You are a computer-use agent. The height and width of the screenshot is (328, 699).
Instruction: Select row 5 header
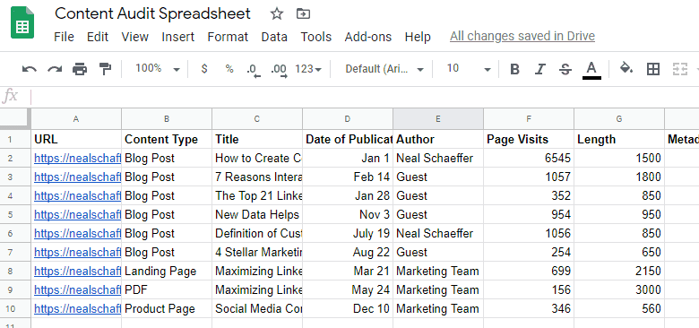(x=15, y=215)
